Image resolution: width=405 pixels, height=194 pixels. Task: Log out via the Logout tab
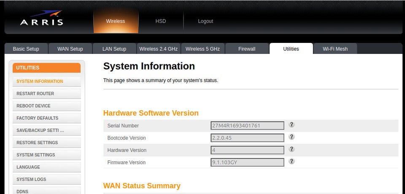point(205,21)
